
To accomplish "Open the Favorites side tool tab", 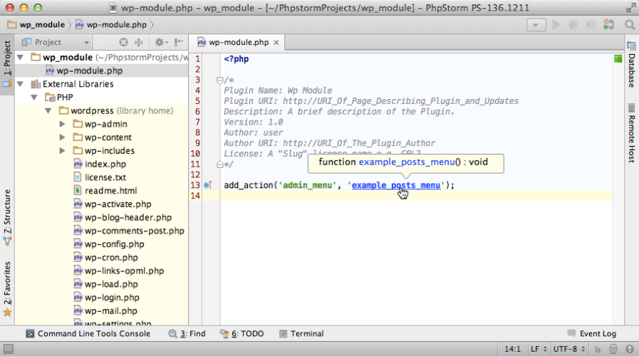I will 7,289.
